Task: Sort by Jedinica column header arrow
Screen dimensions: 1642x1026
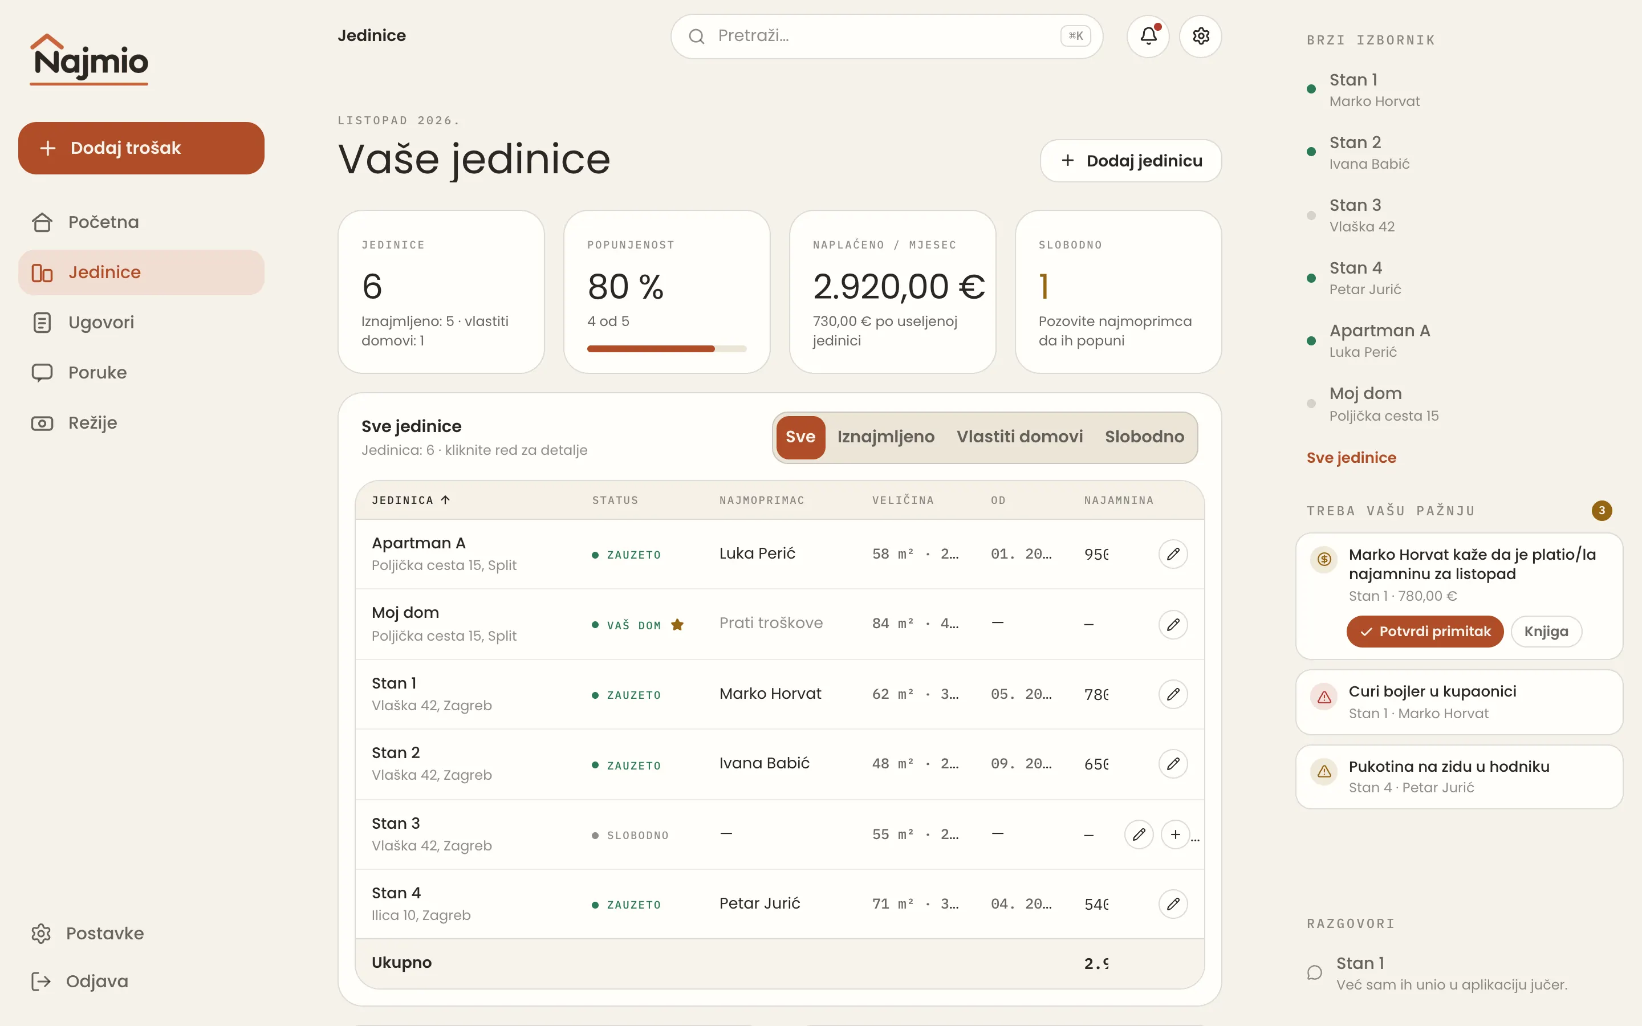Action: coord(445,500)
